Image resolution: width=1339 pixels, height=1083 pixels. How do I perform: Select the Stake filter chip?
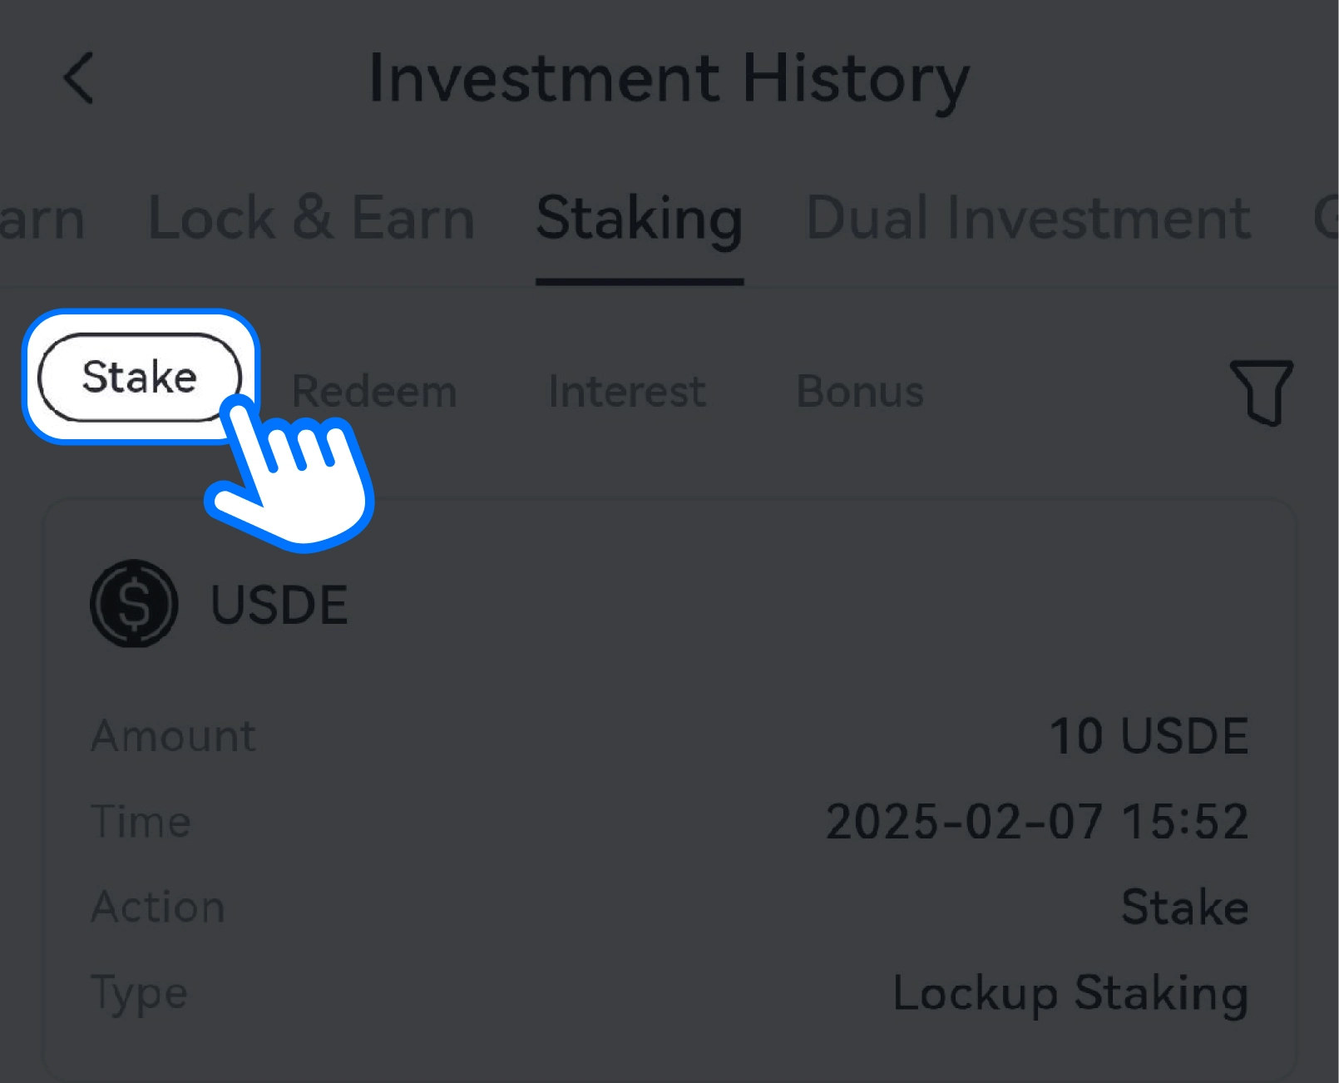point(139,378)
